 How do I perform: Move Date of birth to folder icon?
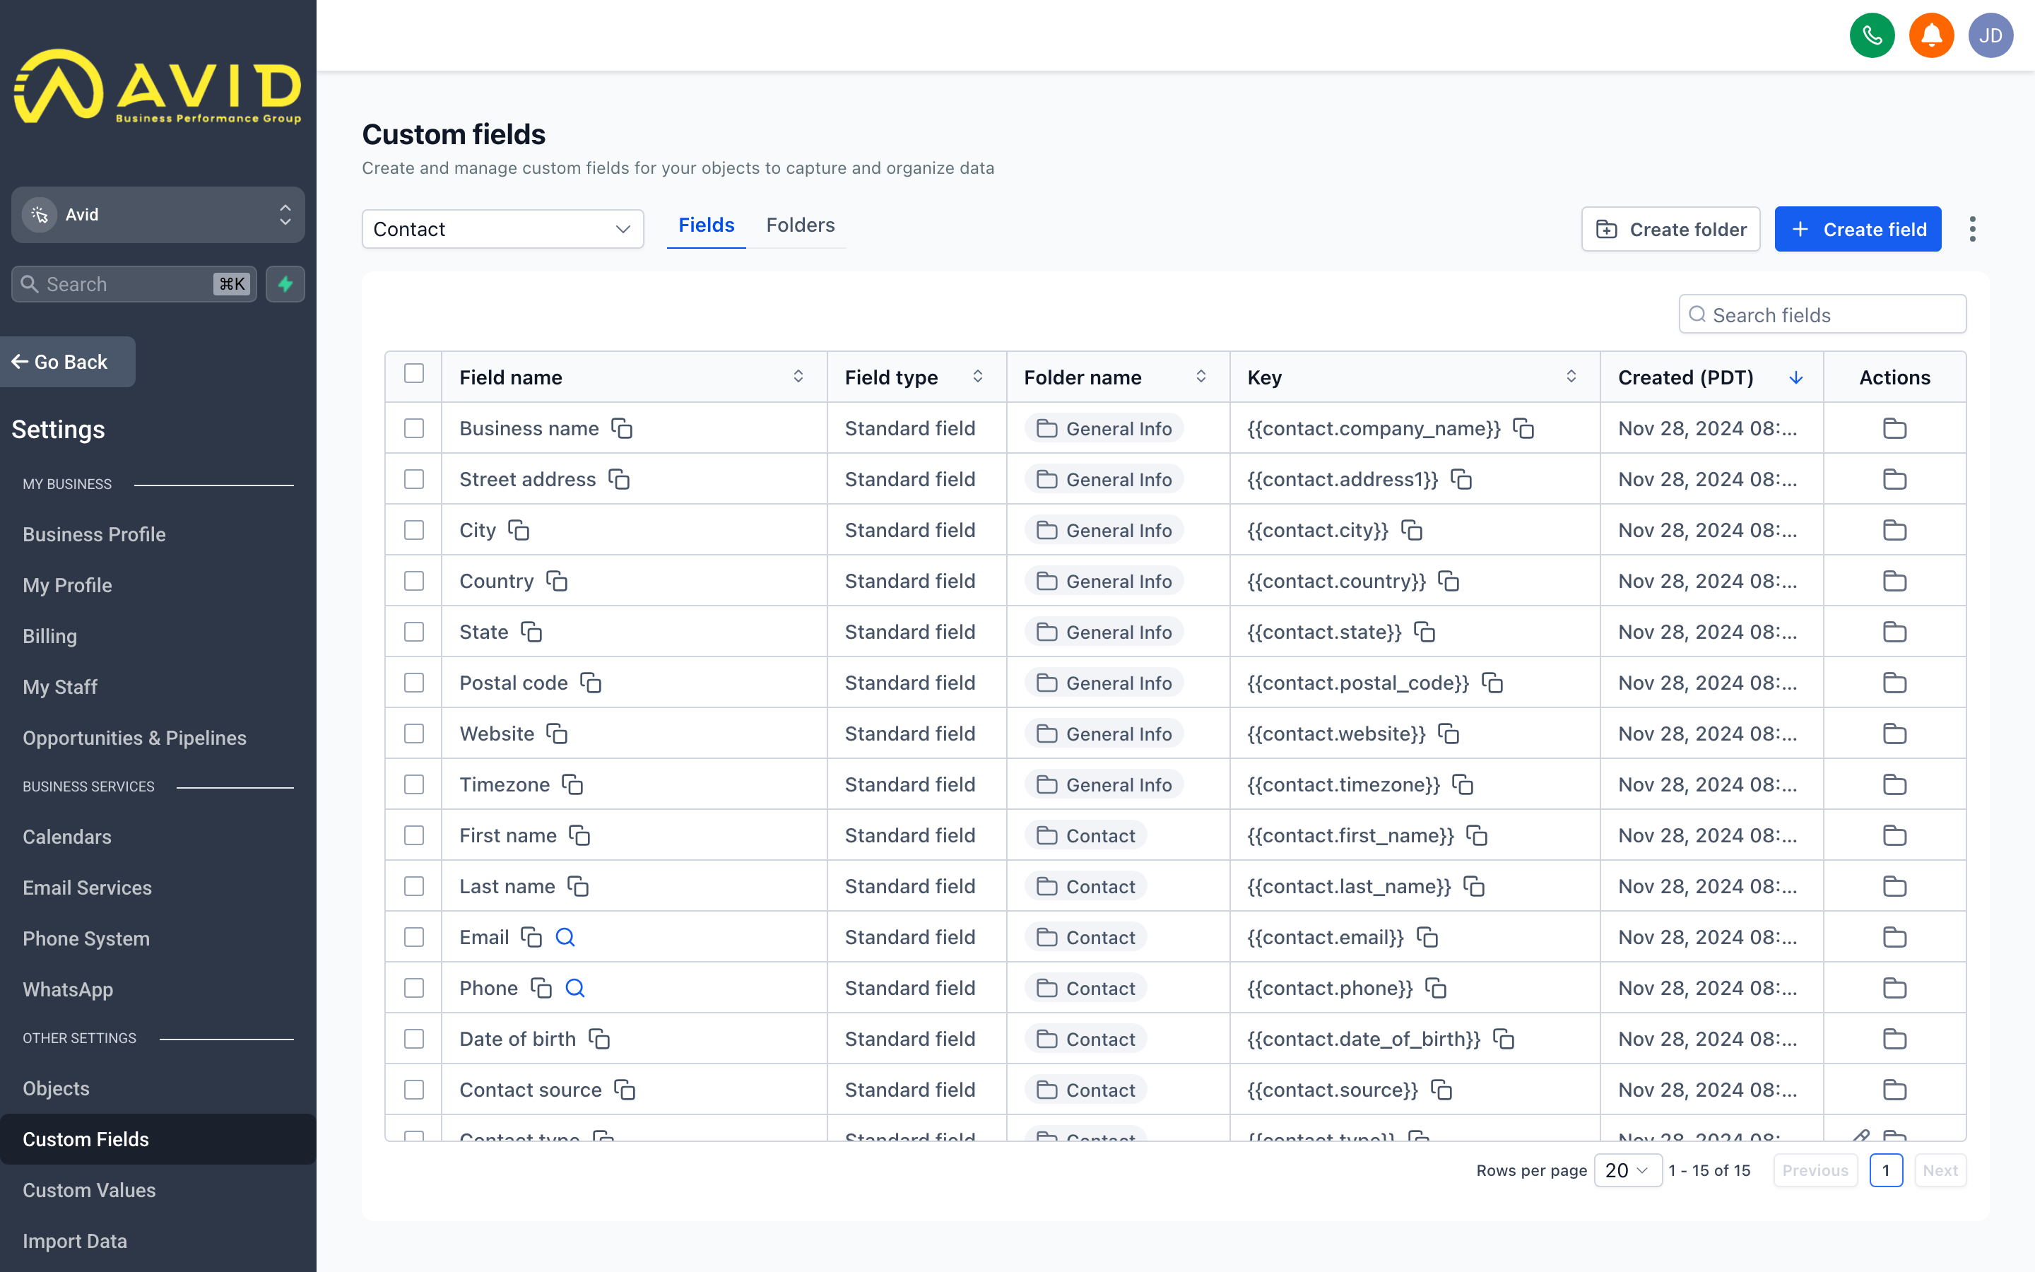(1894, 1039)
